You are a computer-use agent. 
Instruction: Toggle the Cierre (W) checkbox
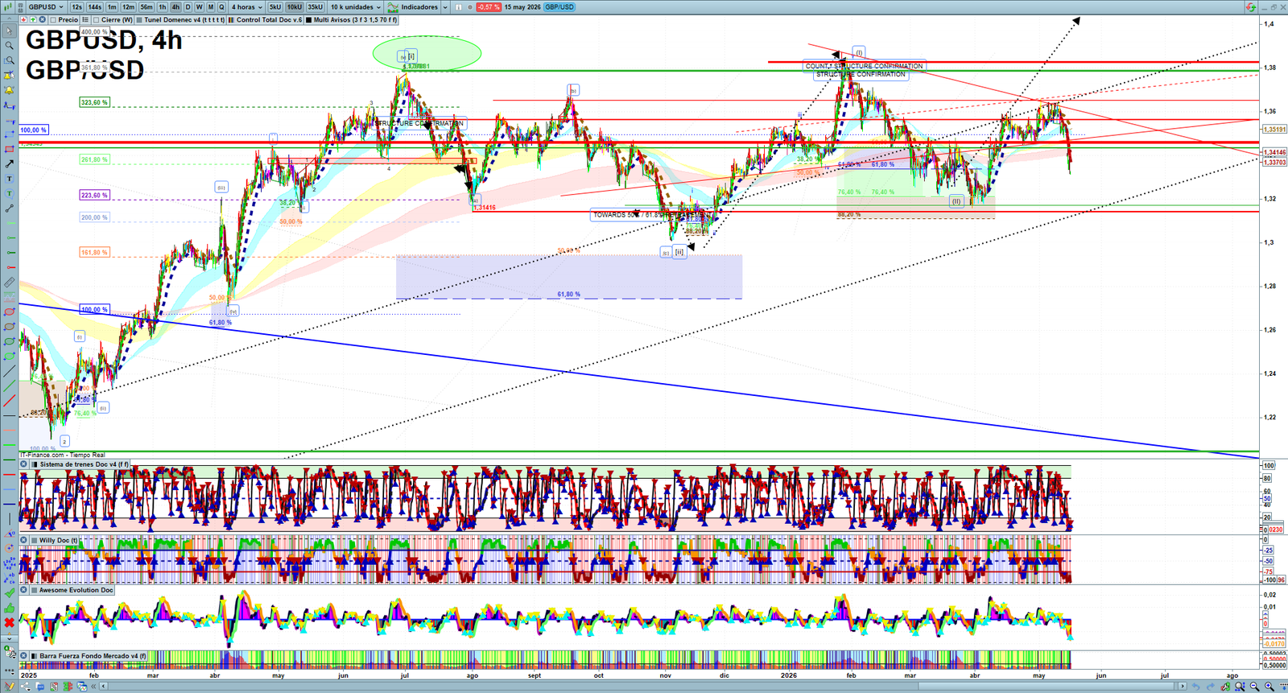[x=96, y=20]
